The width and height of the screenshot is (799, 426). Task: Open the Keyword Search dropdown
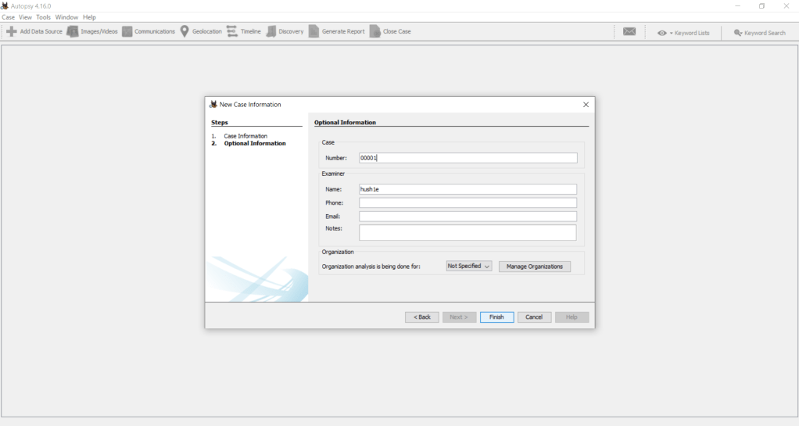pyautogui.click(x=759, y=33)
